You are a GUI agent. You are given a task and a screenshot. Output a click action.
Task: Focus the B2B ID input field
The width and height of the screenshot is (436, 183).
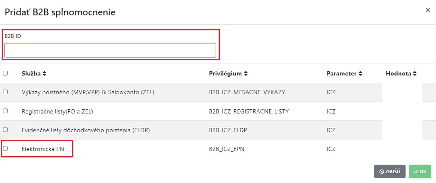[110, 50]
